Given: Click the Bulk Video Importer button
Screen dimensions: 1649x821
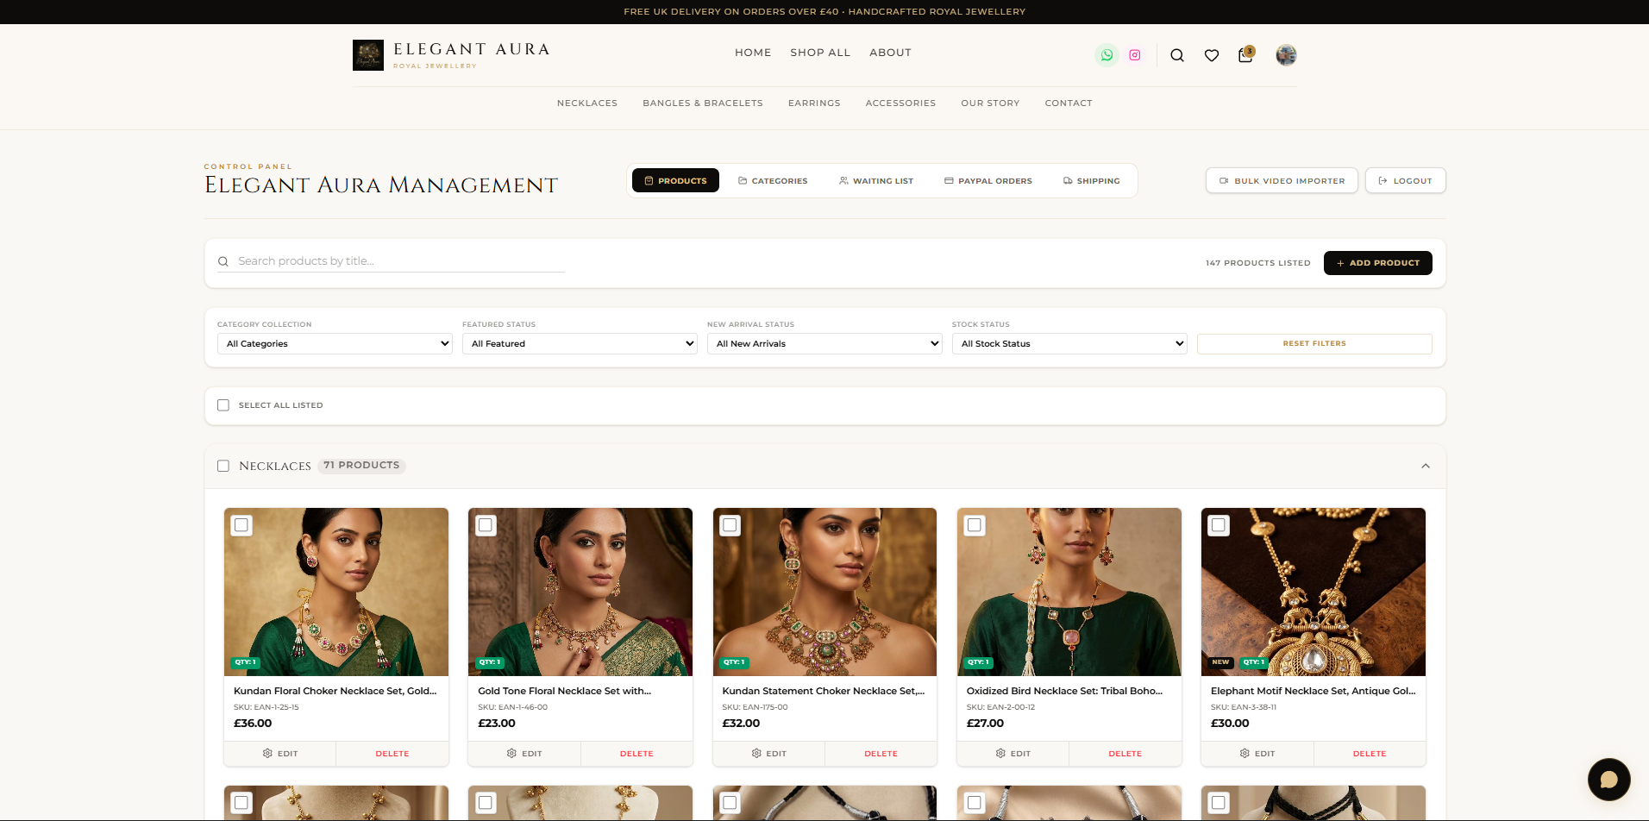Looking at the screenshot, I should [x=1282, y=180].
